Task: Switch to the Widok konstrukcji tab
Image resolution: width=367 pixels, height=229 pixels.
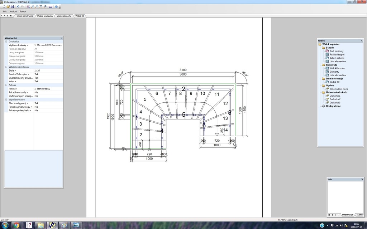Action: pyautogui.click(x=25, y=16)
